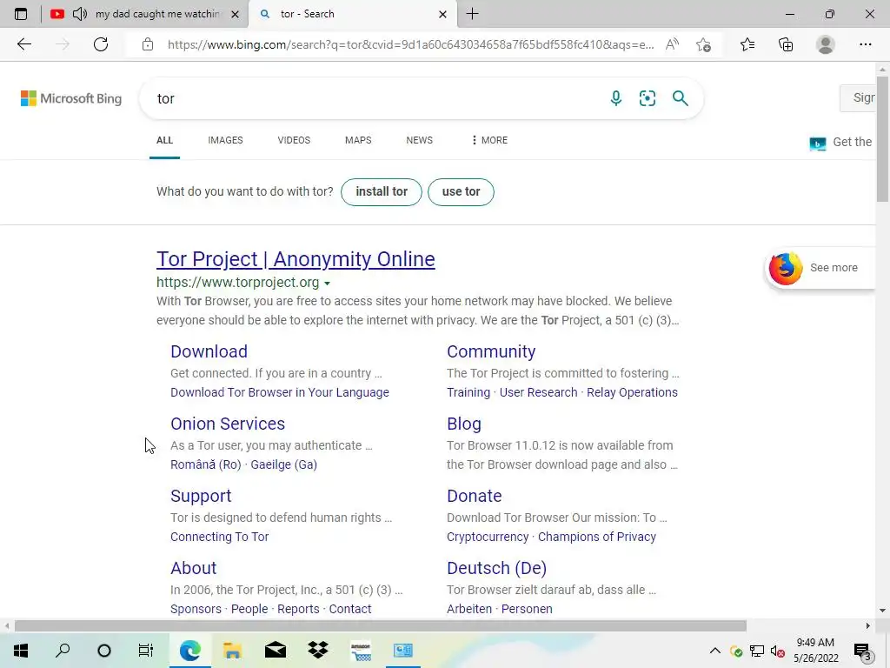Click the address bar URL
Image resolution: width=890 pixels, height=668 pixels.
tap(410, 44)
